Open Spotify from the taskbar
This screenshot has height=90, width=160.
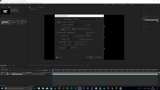point(100,88)
